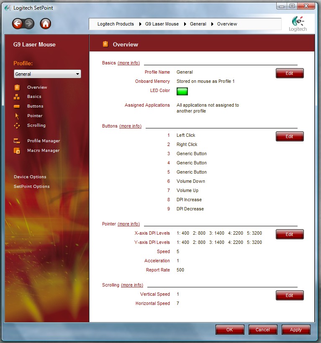Screen dimensions: 321x343
Task: Open Pointer settings from the sidebar
Action: [35, 116]
